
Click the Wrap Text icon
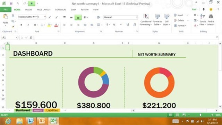click(99, 17)
